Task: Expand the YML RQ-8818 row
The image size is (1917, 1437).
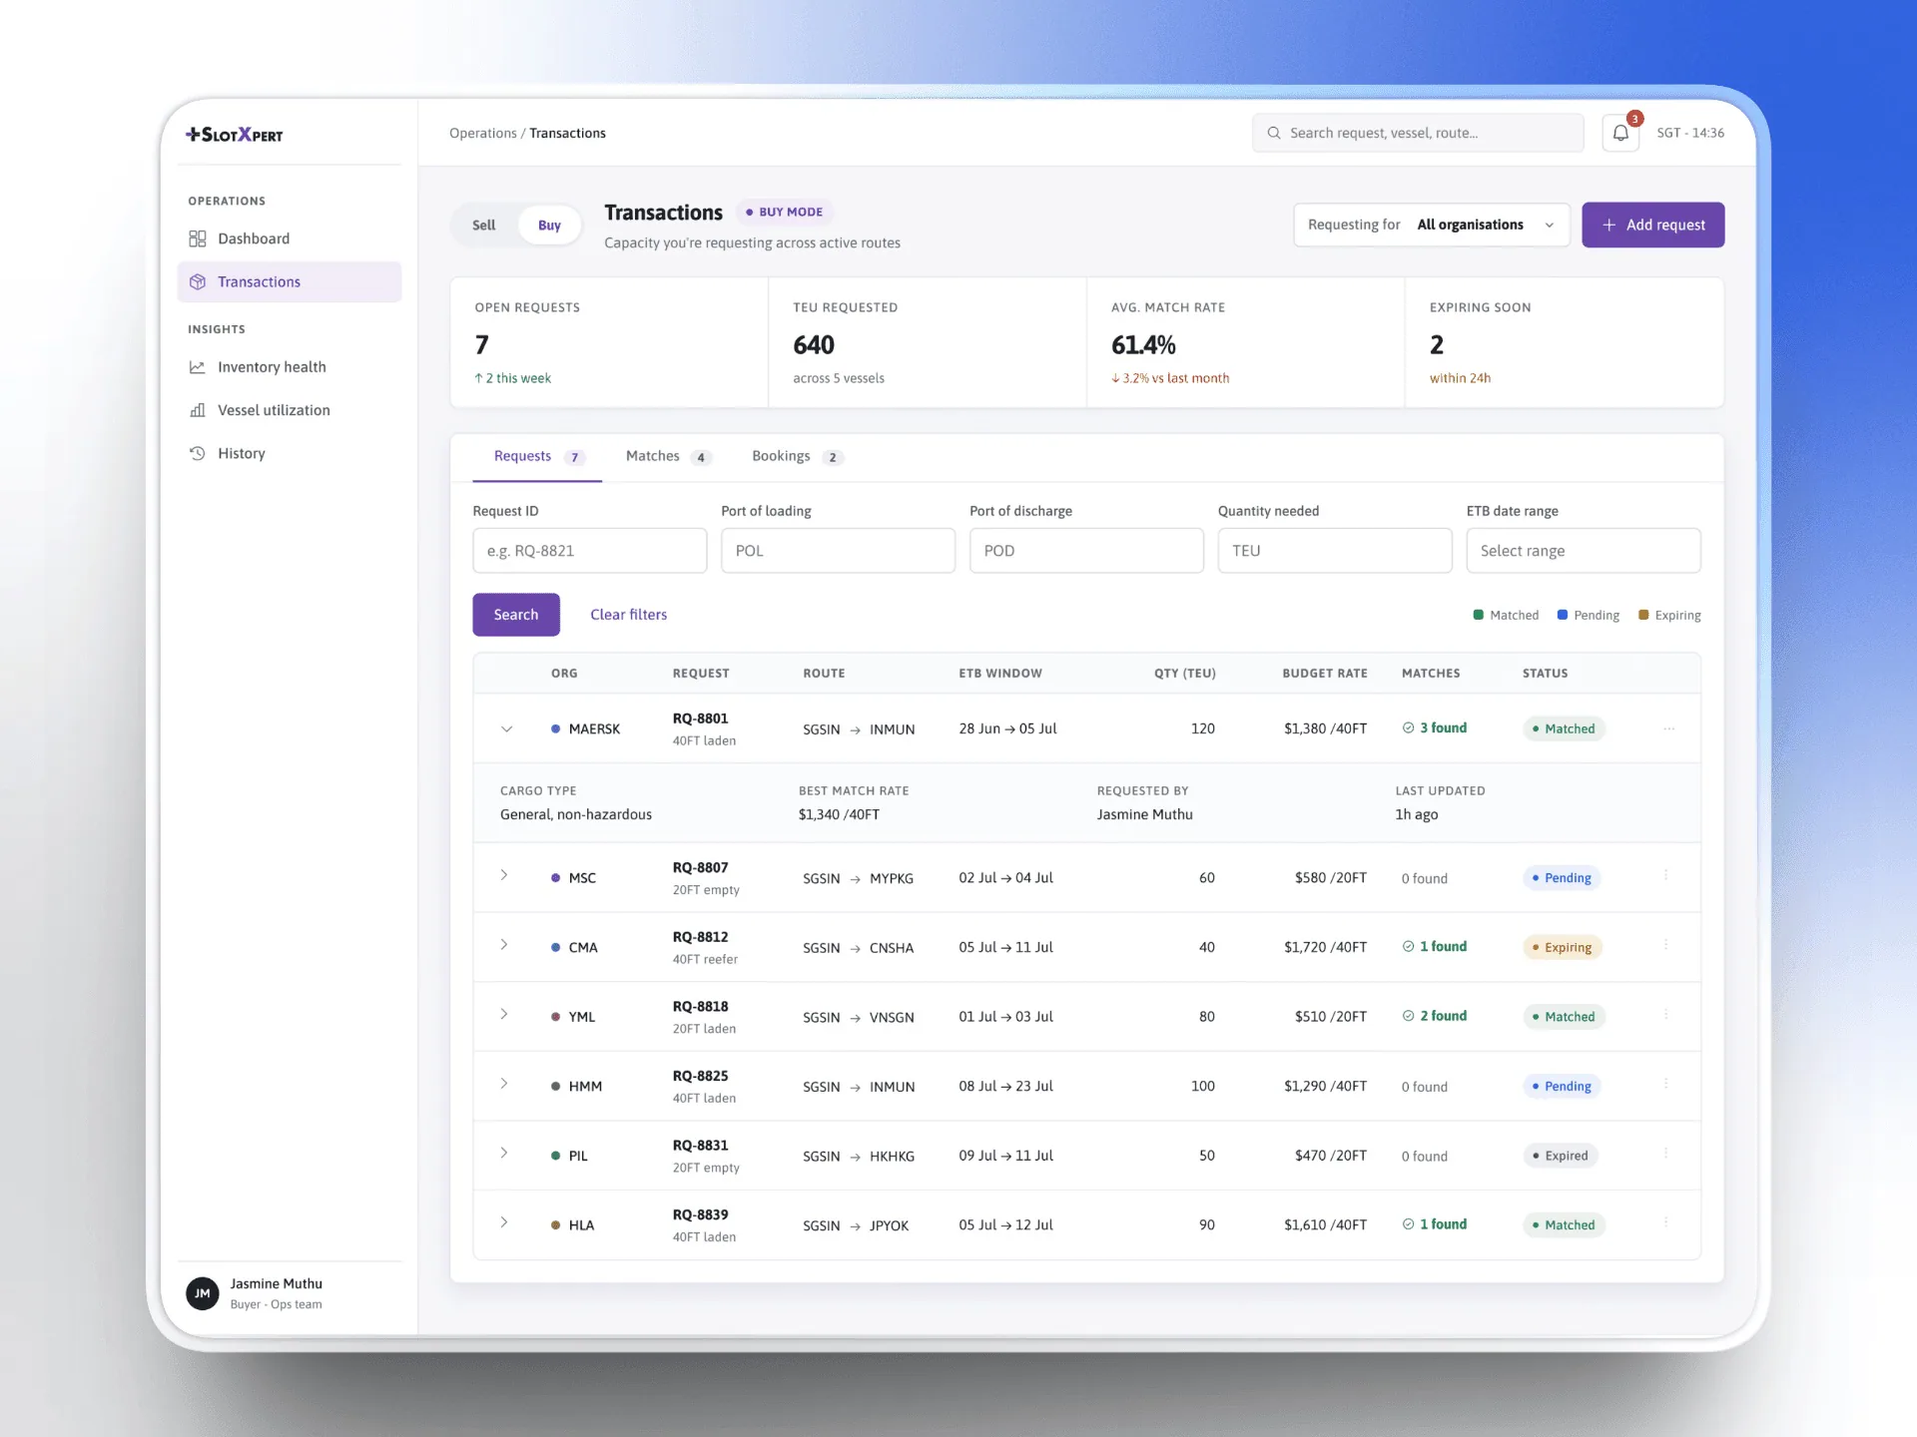Action: [x=504, y=1014]
